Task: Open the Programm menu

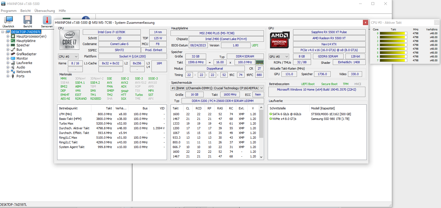Action: 9,11
